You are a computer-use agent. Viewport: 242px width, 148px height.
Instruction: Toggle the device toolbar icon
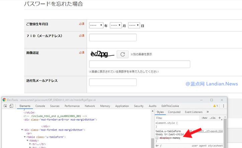(x=11, y=106)
